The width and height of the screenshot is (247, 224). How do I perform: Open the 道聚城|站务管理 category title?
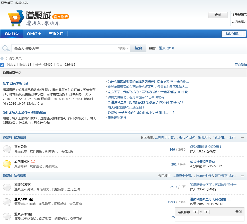tap(14, 176)
